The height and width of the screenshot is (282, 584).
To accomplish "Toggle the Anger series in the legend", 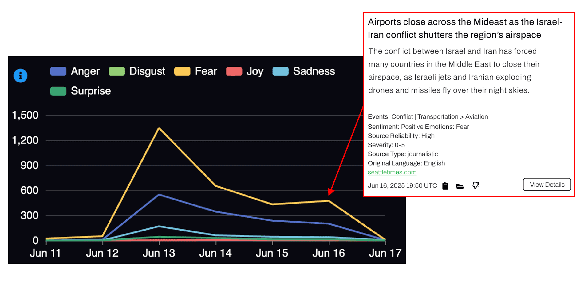I will tap(75, 71).
